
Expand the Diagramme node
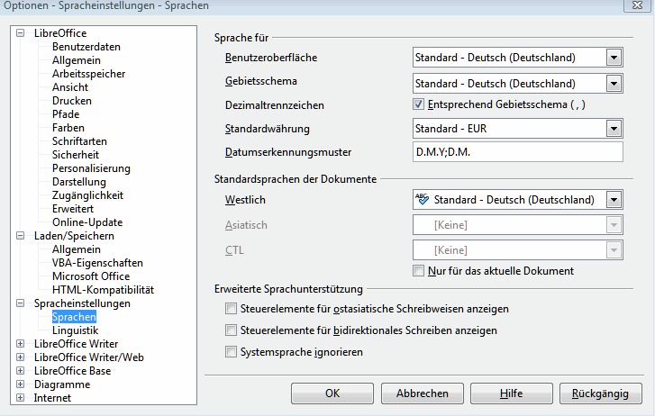20,384
